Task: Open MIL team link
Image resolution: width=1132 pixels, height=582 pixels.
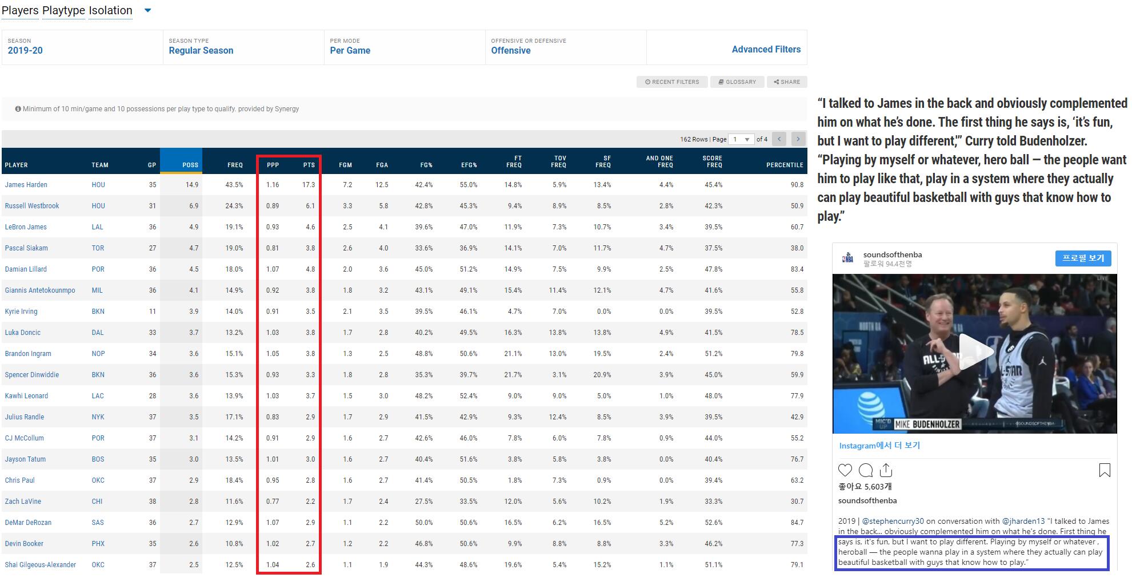Action: pyautogui.click(x=97, y=290)
